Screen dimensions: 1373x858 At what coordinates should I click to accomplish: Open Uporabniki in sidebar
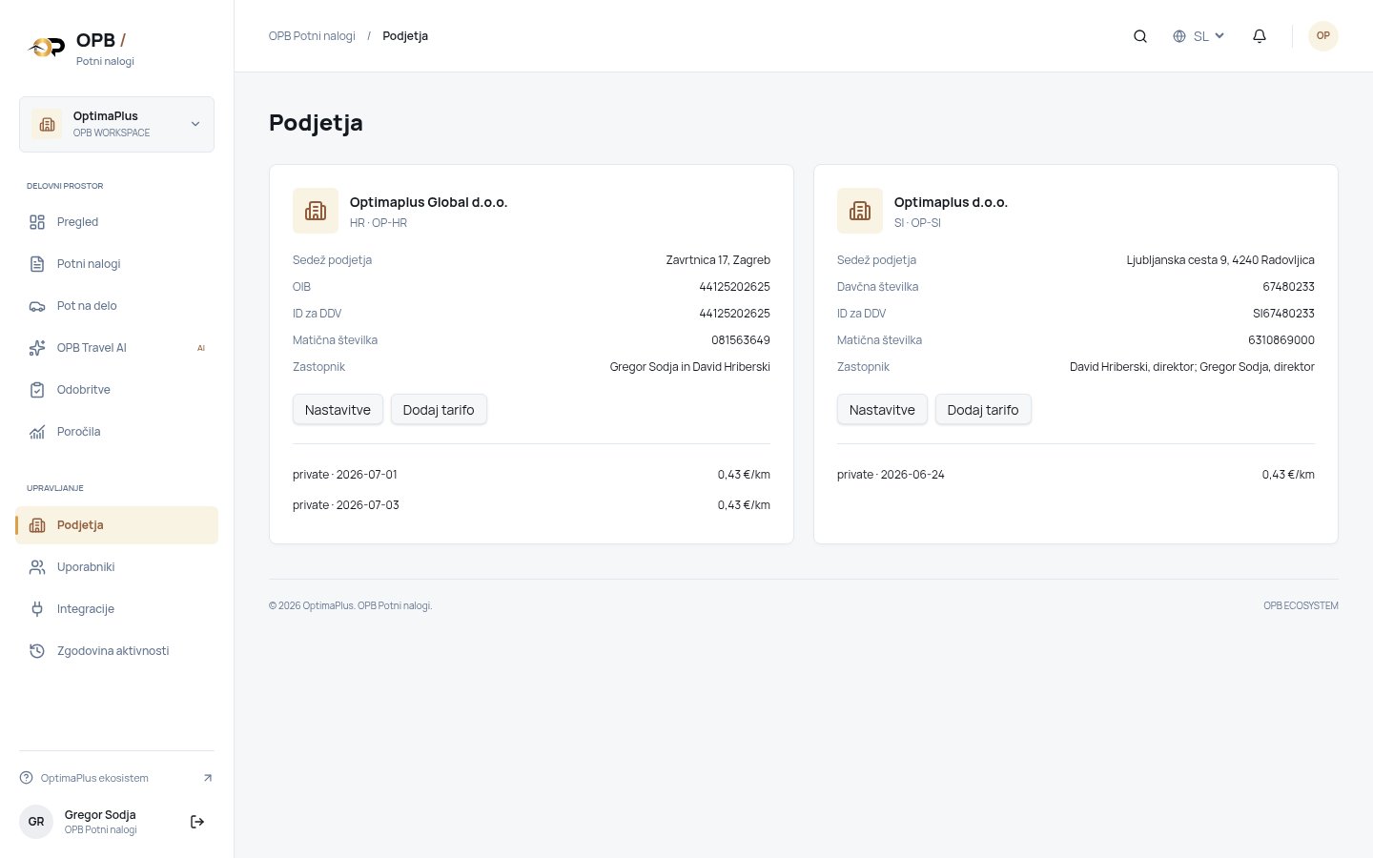click(x=116, y=567)
